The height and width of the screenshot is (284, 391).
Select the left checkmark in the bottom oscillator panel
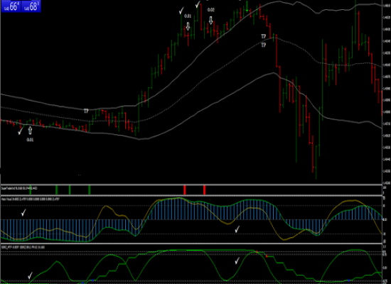[x=30, y=275]
